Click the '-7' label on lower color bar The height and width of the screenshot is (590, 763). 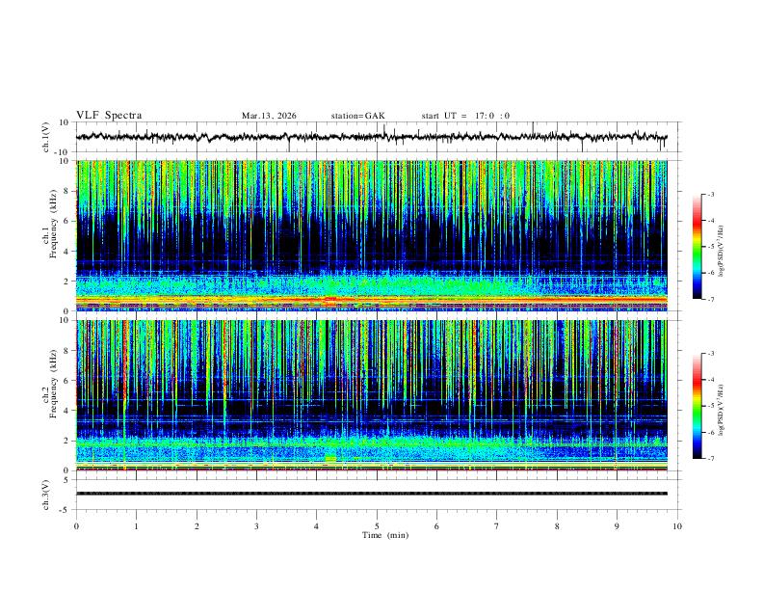(710, 459)
